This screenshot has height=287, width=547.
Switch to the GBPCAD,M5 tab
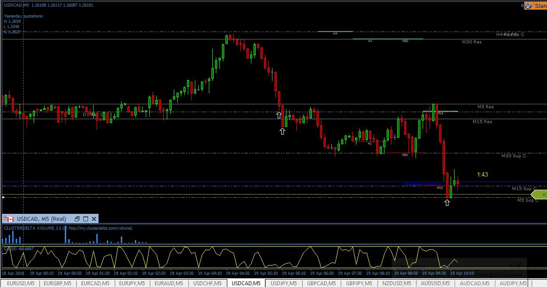click(322, 283)
